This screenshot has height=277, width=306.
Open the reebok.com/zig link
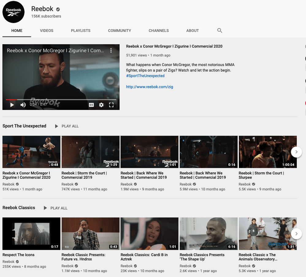150,87
